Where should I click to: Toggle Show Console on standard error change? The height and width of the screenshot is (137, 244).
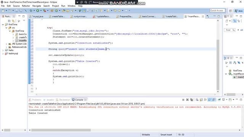point(214,100)
